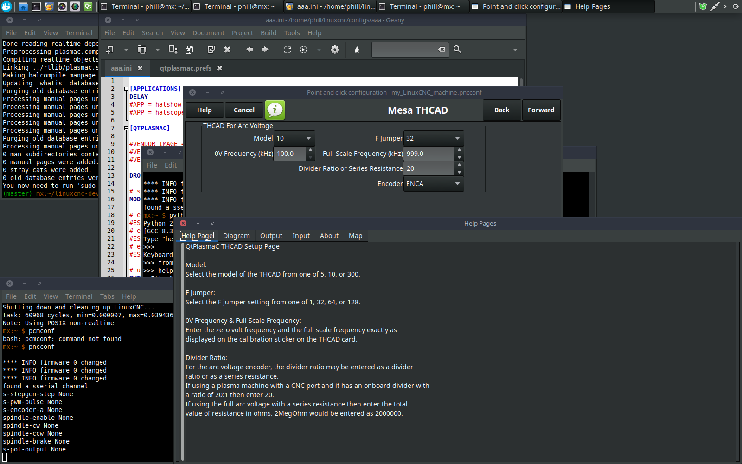
Task: Click the Back button in pncconf
Action: click(502, 110)
